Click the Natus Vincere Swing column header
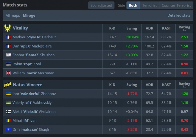Image resolution: width=196 pixels, height=137 pixels. pos(132,85)
